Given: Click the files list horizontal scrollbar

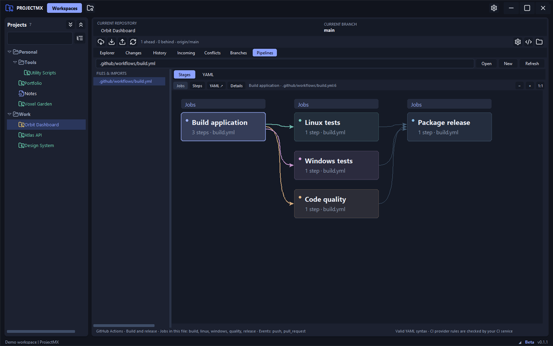Looking at the screenshot, I should [124, 326].
